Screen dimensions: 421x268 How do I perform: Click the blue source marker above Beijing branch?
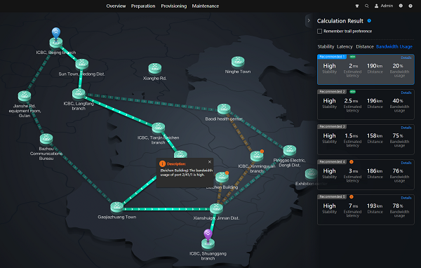pyautogui.click(x=56, y=33)
